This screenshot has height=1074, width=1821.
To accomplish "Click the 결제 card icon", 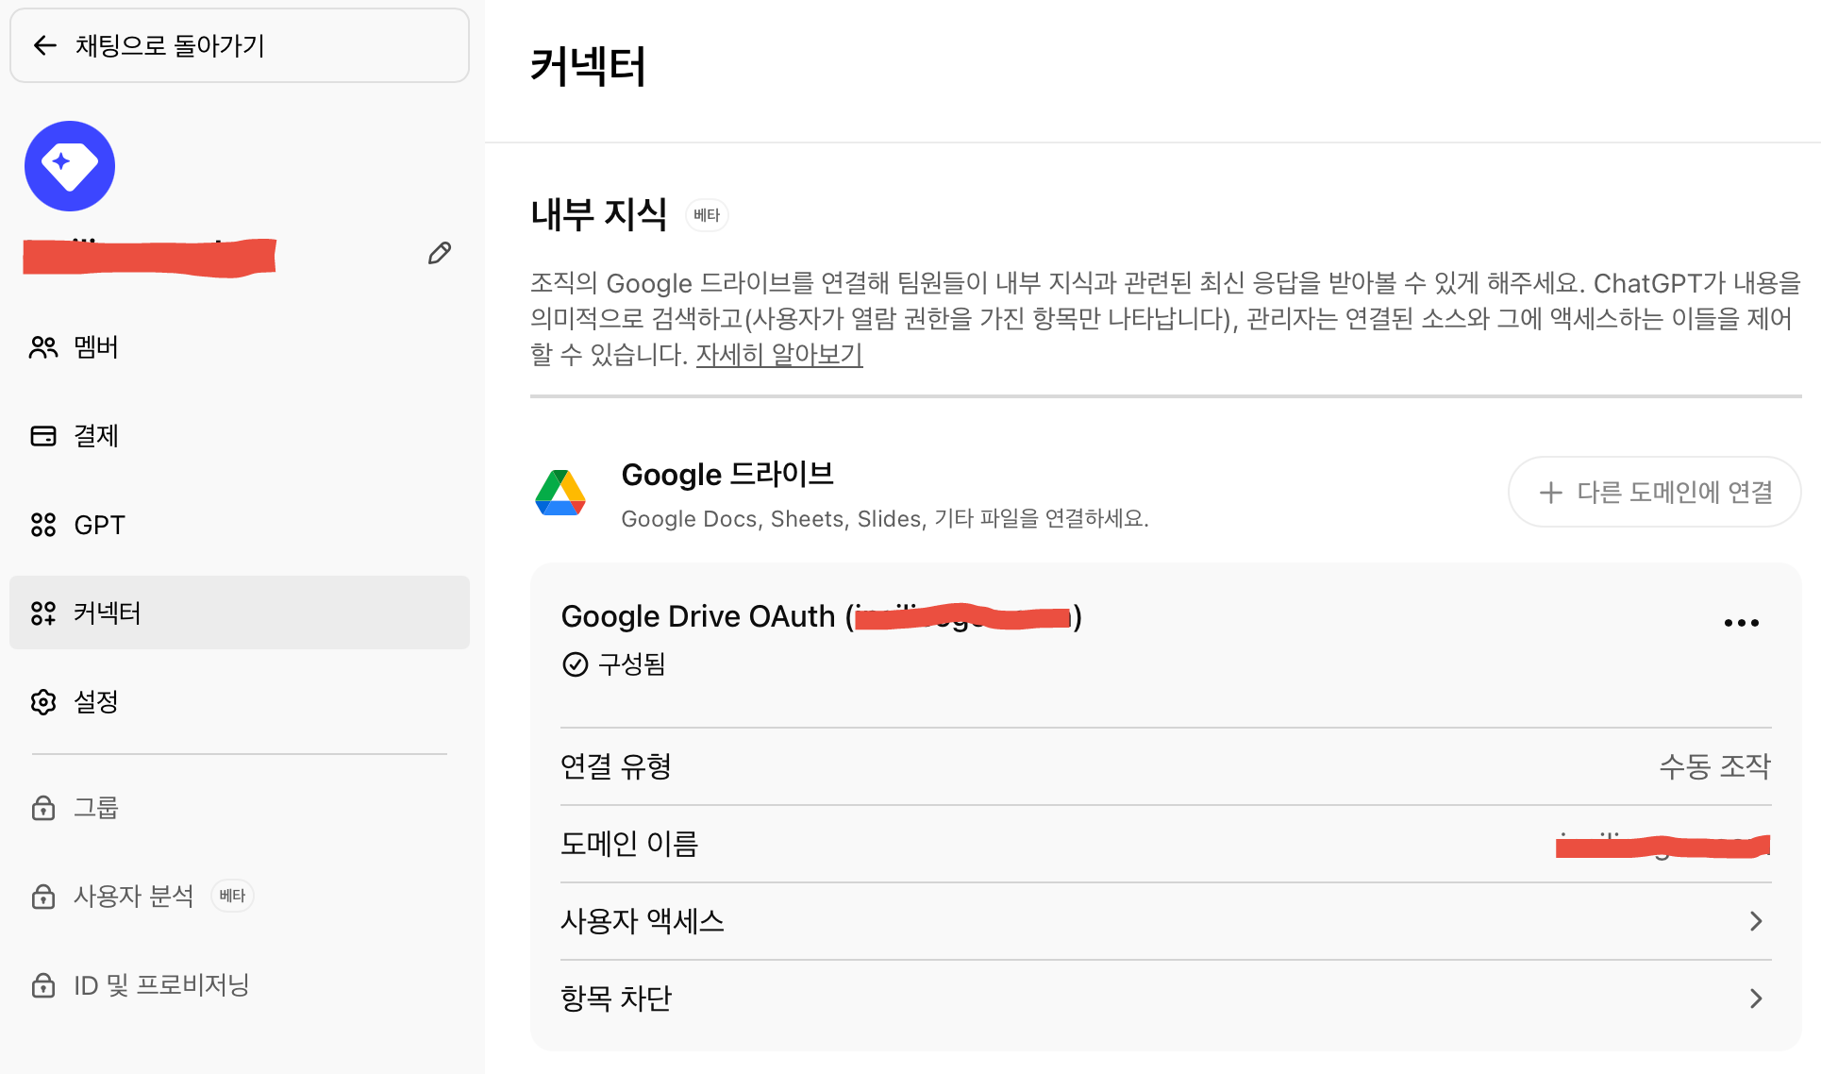I will 43,436.
